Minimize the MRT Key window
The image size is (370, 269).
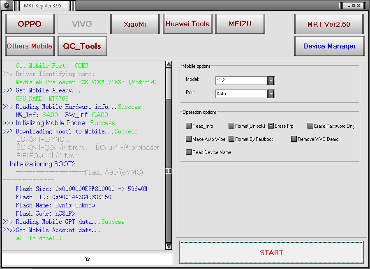pyautogui.click(x=349, y=6)
